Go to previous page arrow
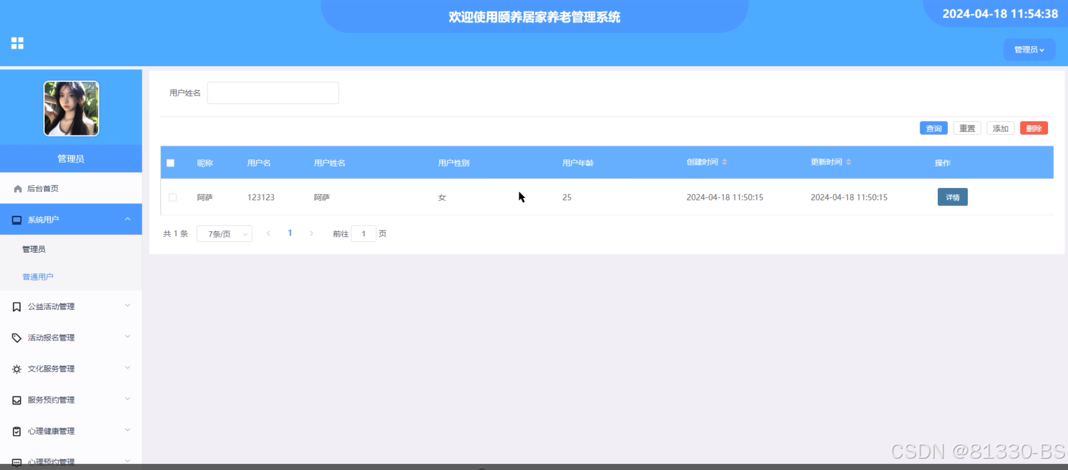Screen dimensions: 1068x470 point(268,233)
